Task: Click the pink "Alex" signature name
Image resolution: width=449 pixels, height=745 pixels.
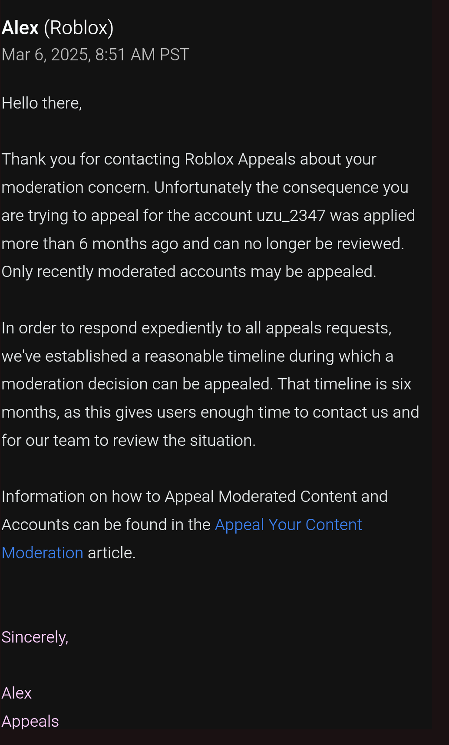Action: (17, 693)
